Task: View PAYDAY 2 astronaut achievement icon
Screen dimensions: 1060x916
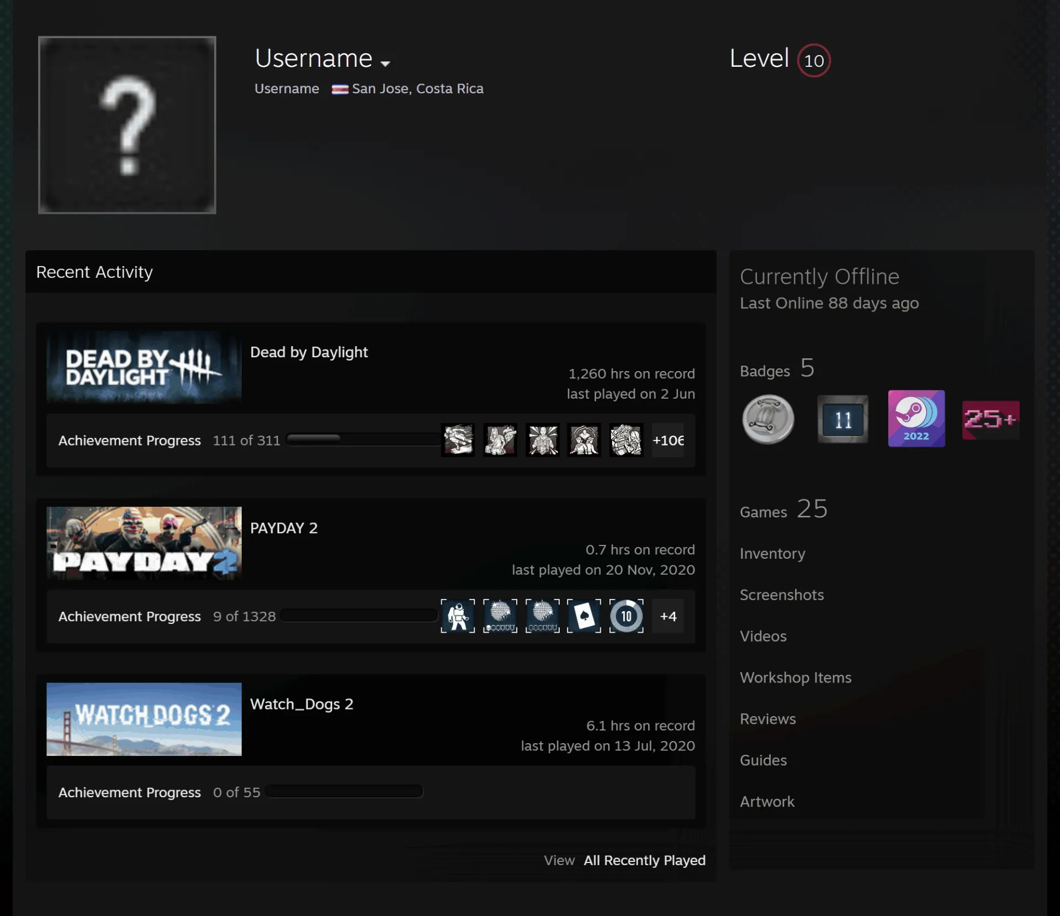Action: tap(458, 616)
